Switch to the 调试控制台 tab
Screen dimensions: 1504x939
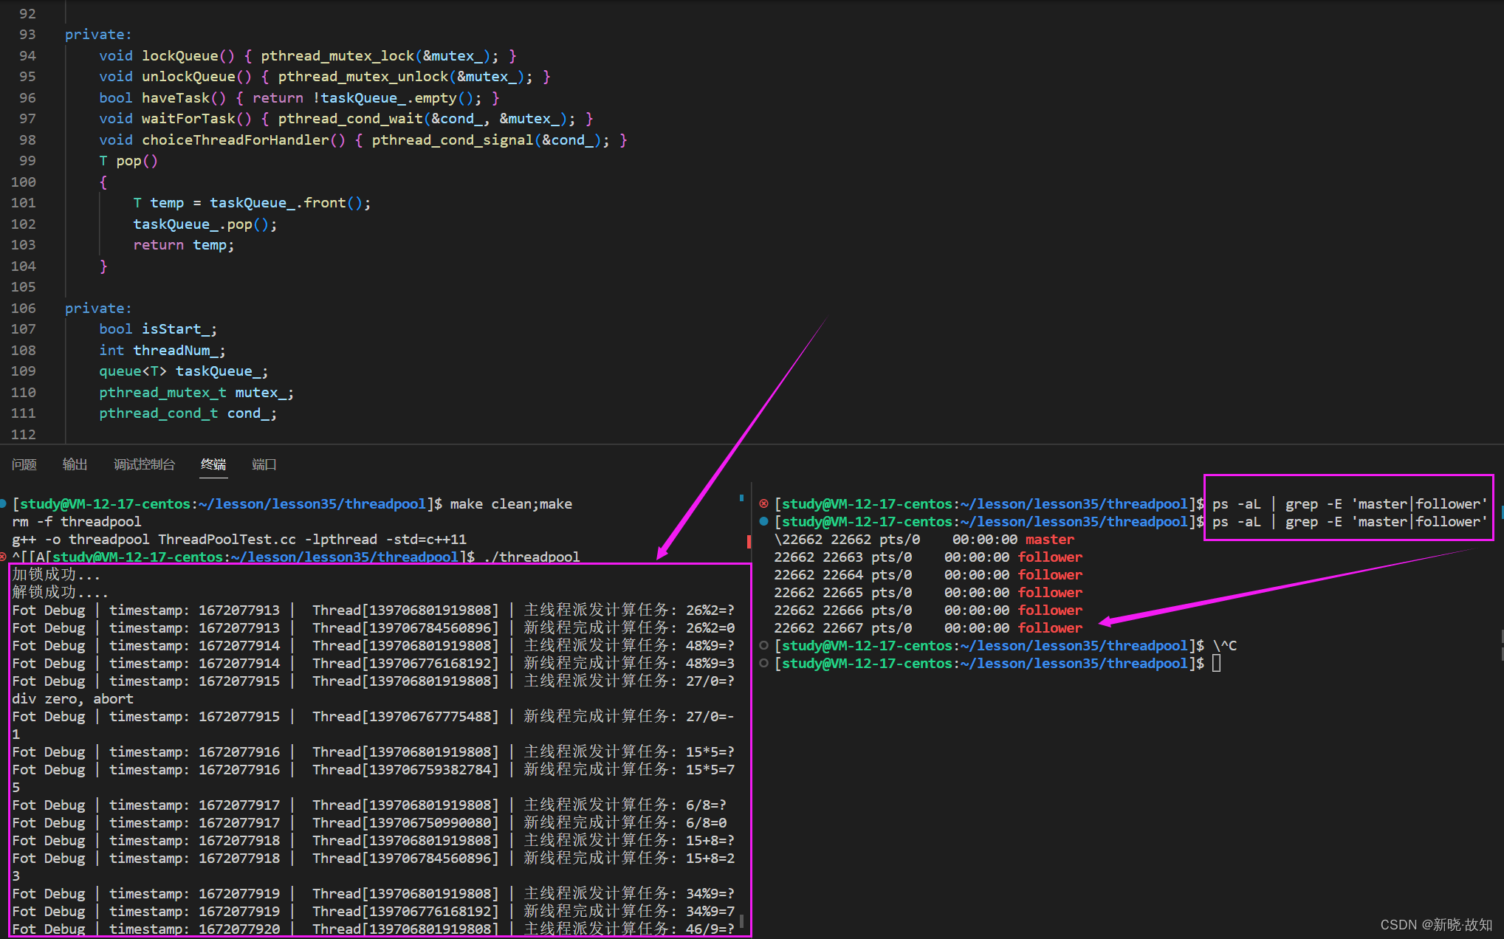(x=144, y=464)
